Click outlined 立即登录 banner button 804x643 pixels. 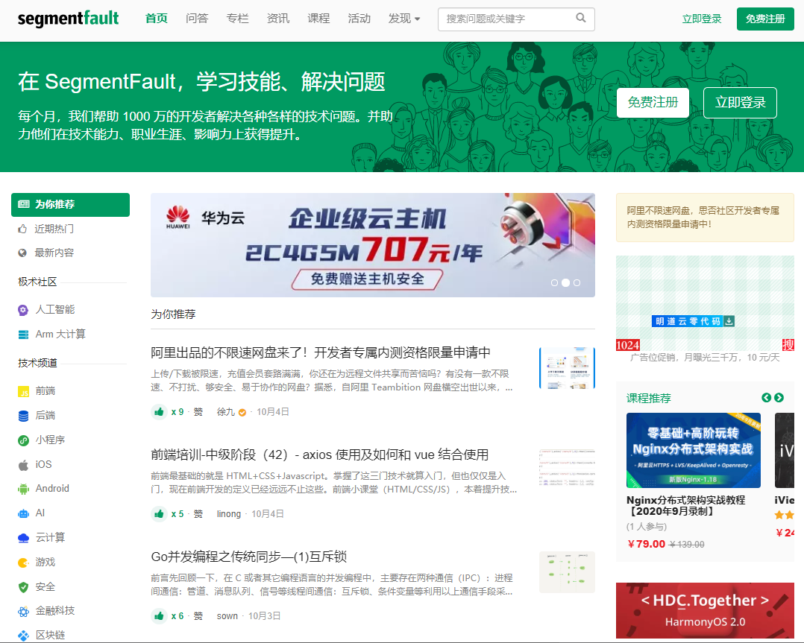pos(740,103)
